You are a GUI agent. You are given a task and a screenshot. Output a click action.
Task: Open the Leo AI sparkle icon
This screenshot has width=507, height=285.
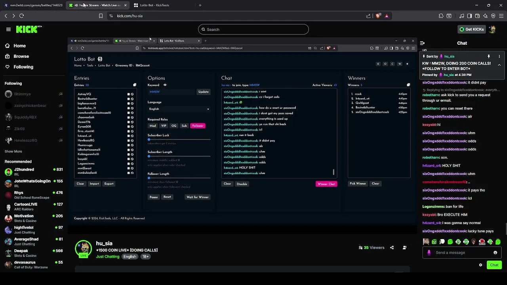click(485, 16)
